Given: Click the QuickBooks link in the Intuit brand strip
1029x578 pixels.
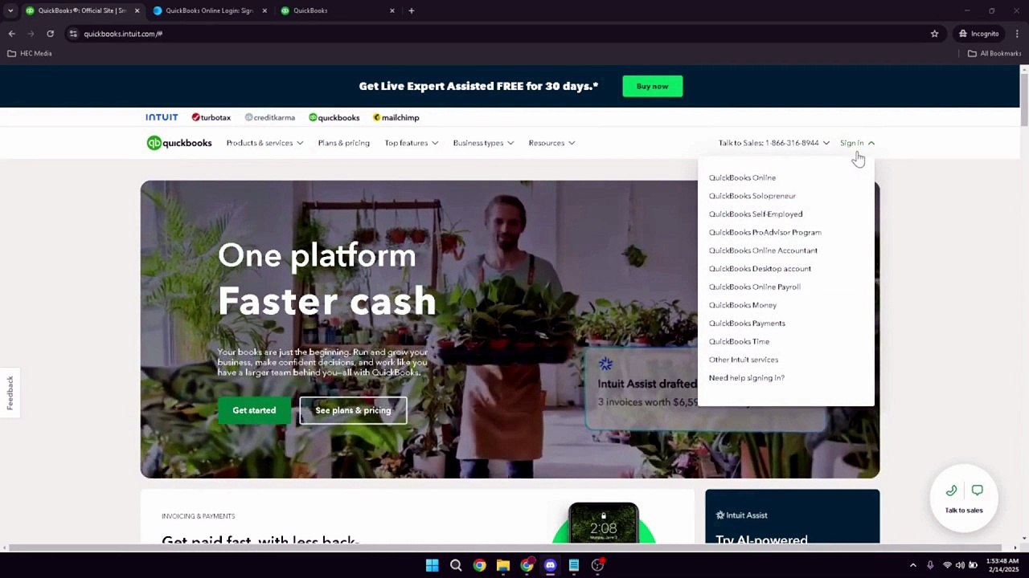Looking at the screenshot, I should (334, 117).
